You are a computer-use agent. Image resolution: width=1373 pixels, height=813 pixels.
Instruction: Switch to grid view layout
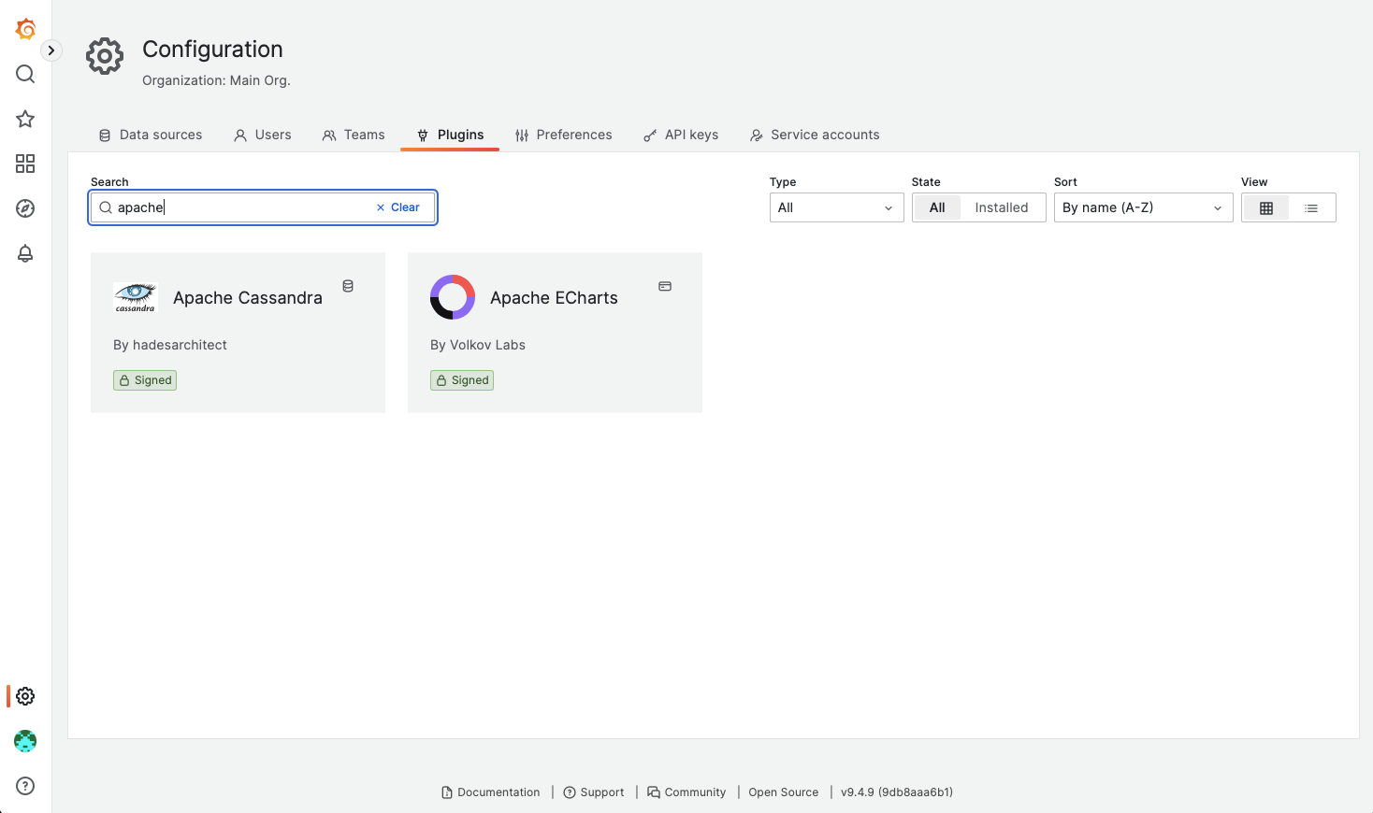point(1266,207)
